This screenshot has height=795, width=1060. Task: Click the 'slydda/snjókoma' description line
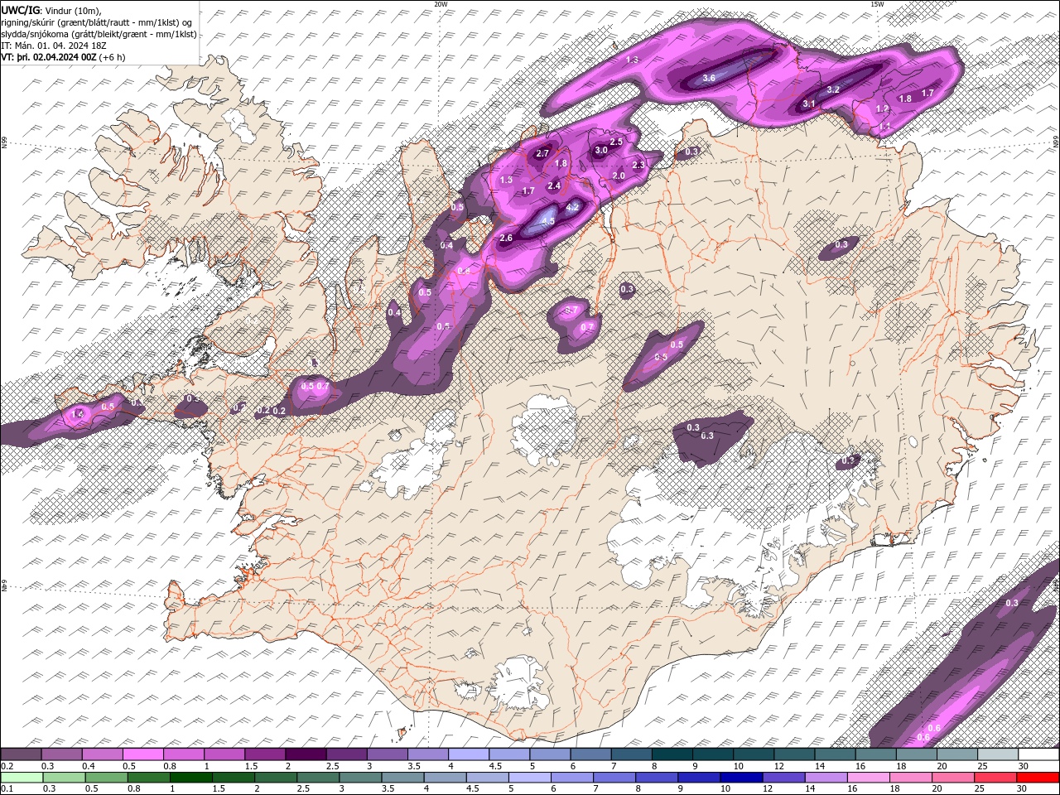[99, 34]
